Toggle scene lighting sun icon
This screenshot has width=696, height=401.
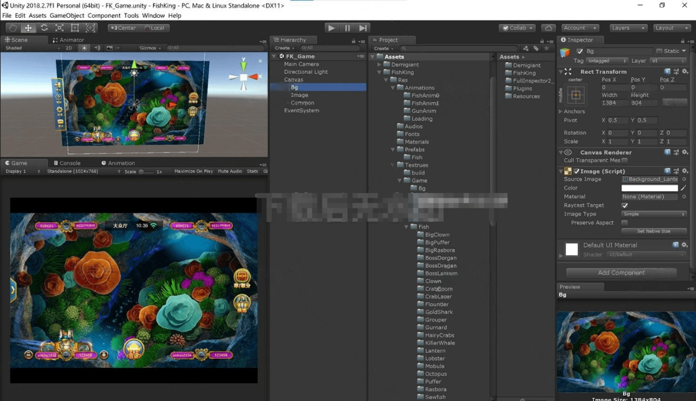[84, 48]
